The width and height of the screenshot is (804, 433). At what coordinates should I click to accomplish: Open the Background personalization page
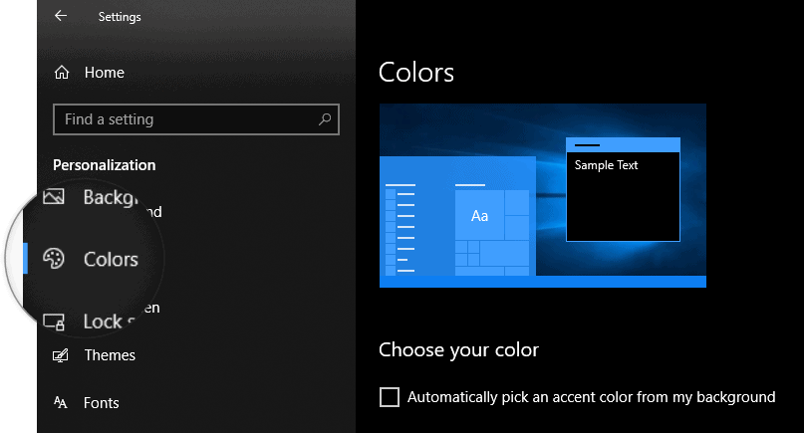click(x=111, y=198)
